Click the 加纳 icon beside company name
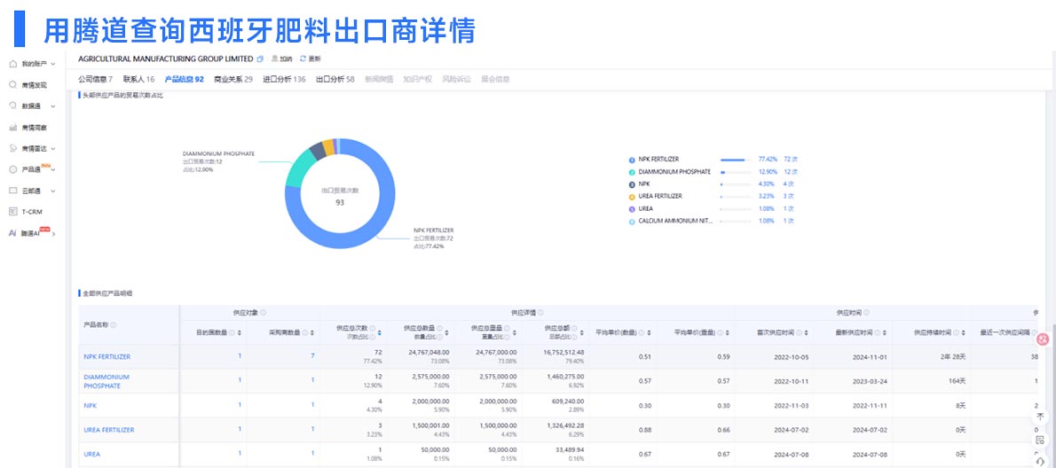 [275, 59]
